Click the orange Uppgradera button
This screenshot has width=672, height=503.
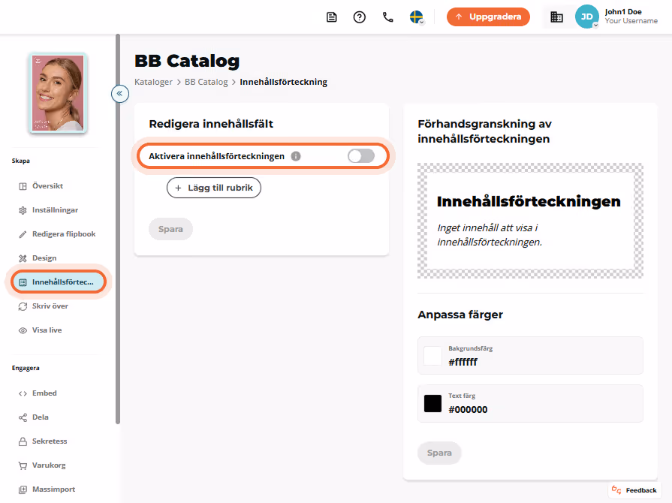[488, 17]
